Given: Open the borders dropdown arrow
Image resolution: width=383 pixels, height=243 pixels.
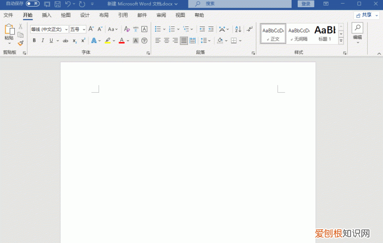Looking at the screenshot, I should pyautogui.click(x=241, y=41).
